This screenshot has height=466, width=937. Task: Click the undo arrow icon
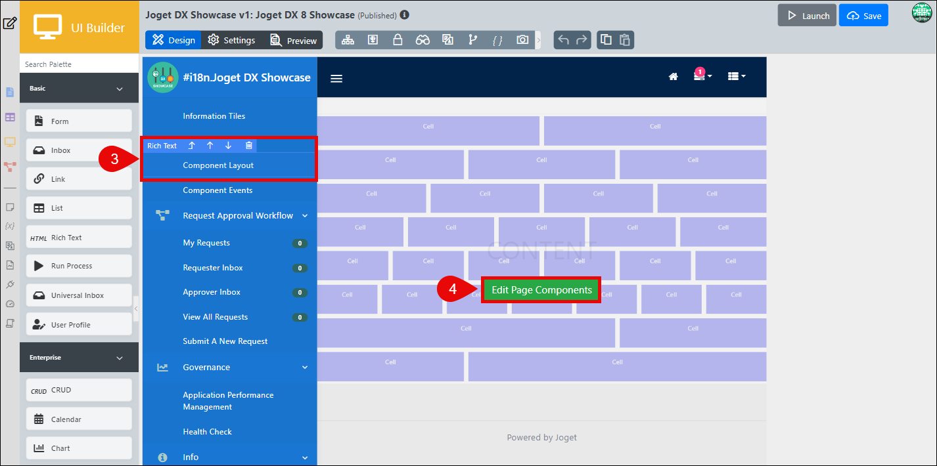[x=563, y=40]
